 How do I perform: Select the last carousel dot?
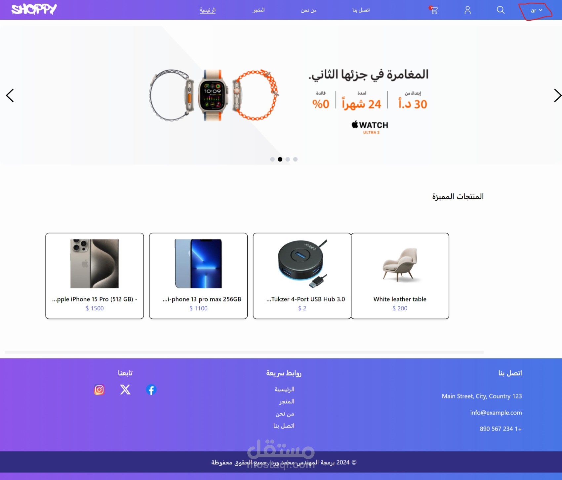pyautogui.click(x=295, y=159)
